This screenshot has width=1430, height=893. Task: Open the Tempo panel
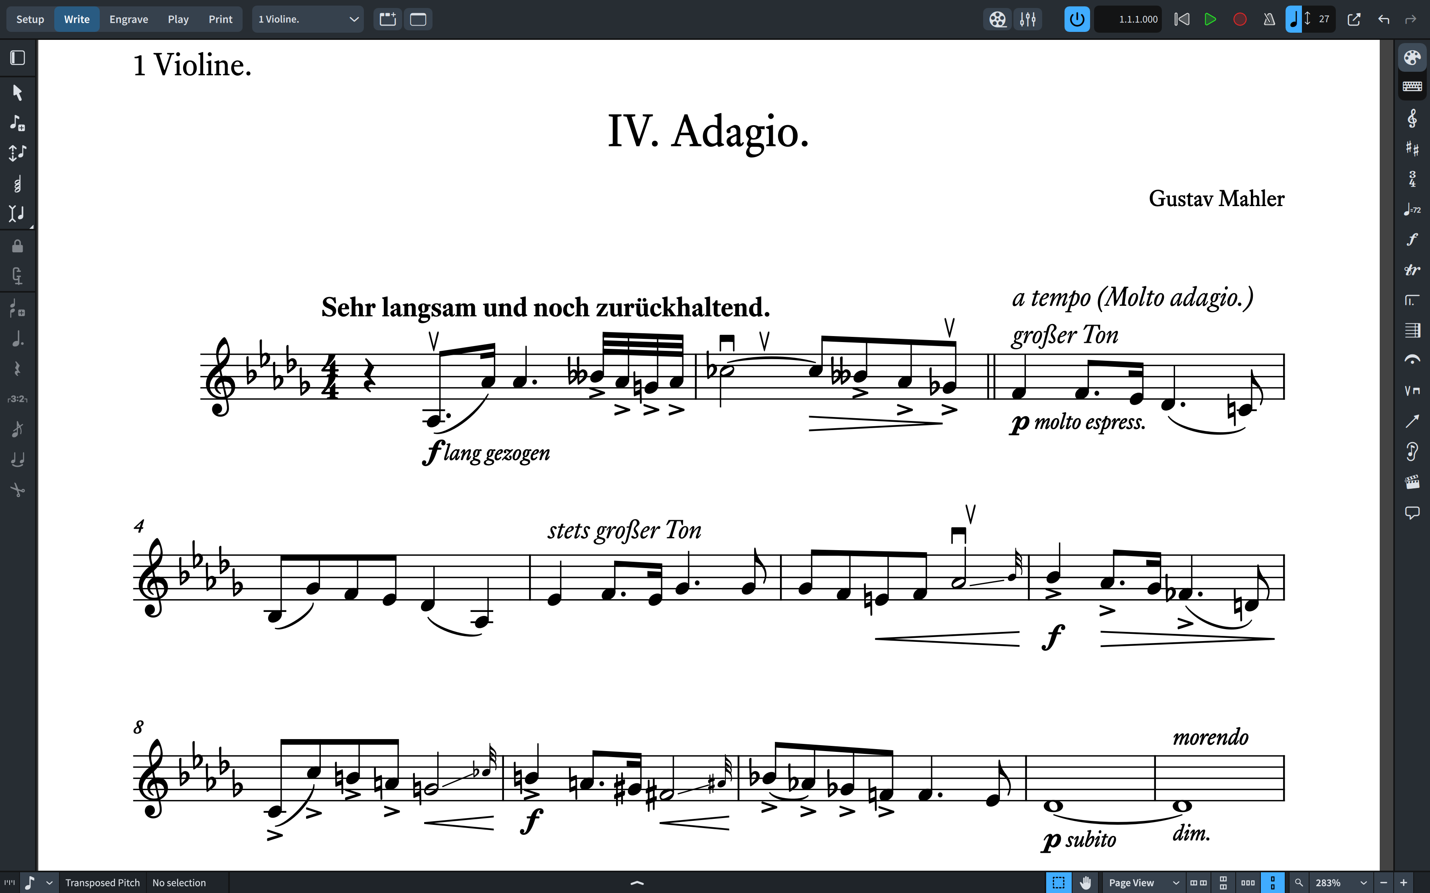[1412, 209]
